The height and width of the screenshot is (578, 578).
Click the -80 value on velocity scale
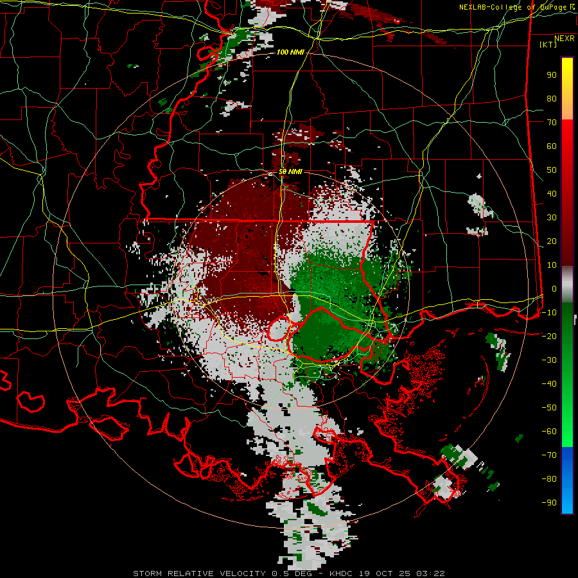point(549,479)
